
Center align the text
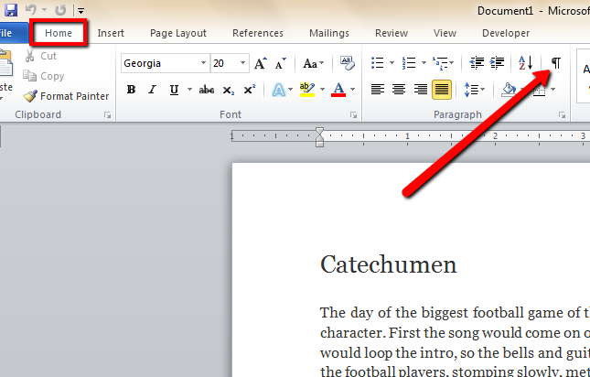[x=399, y=90]
